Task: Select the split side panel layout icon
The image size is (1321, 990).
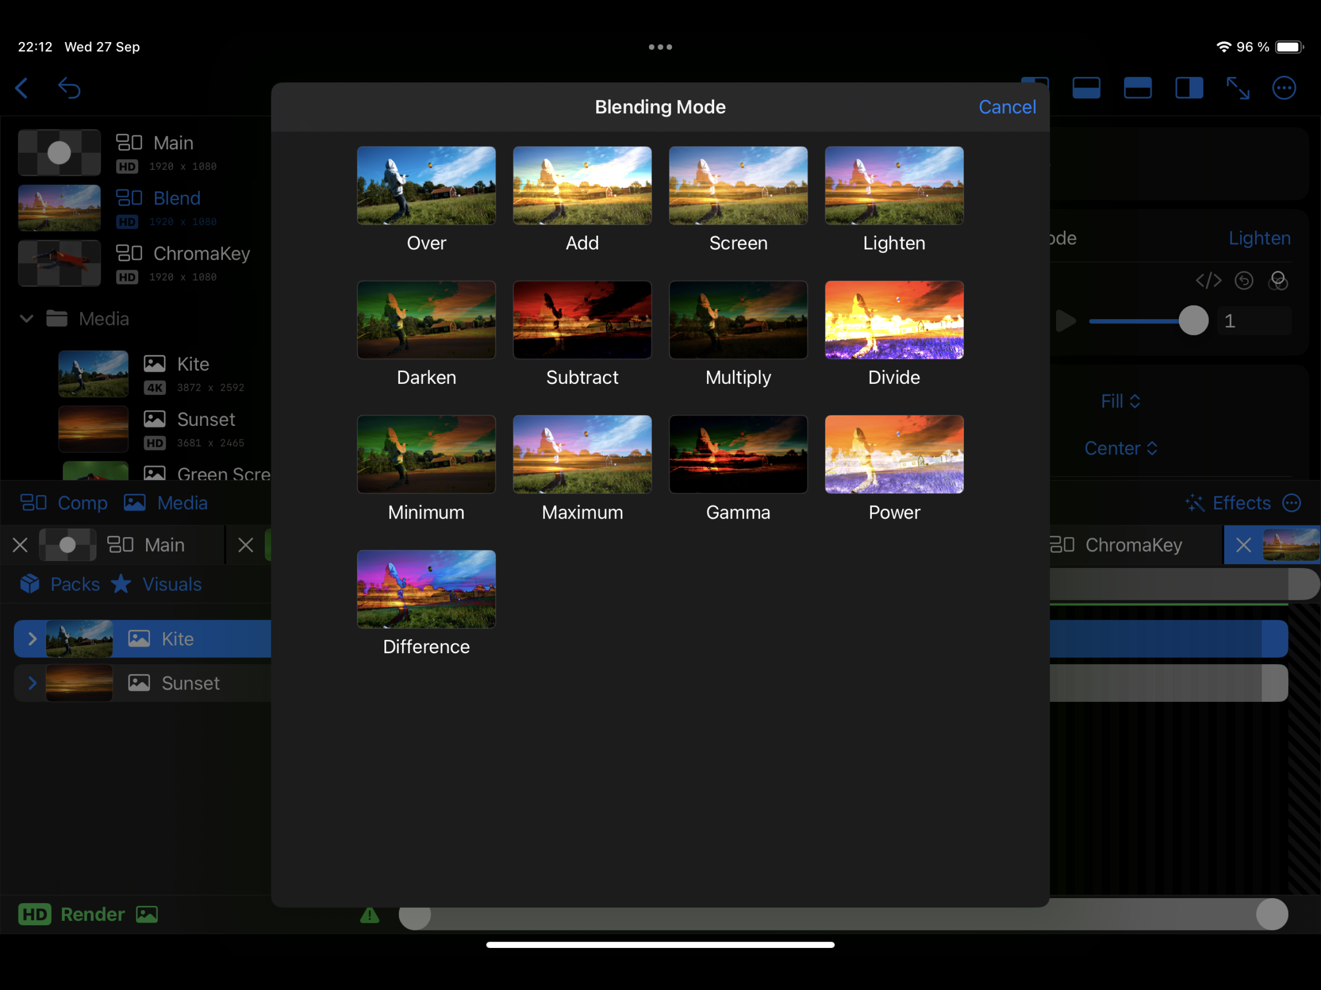Action: 1189,88
